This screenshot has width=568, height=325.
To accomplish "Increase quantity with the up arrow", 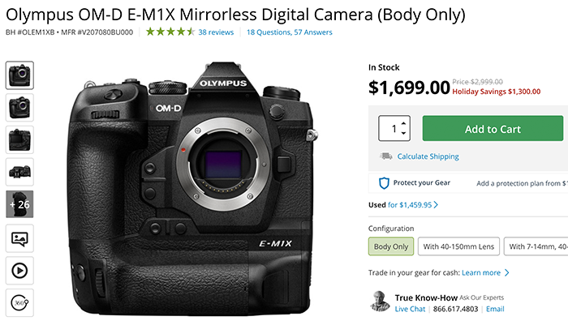I will click(404, 122).
